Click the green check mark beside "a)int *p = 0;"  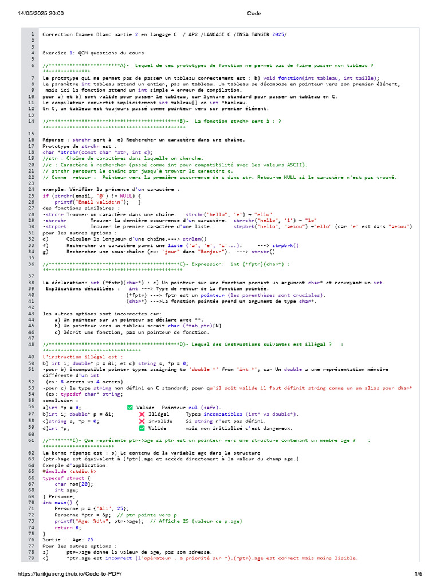point(130,408)
